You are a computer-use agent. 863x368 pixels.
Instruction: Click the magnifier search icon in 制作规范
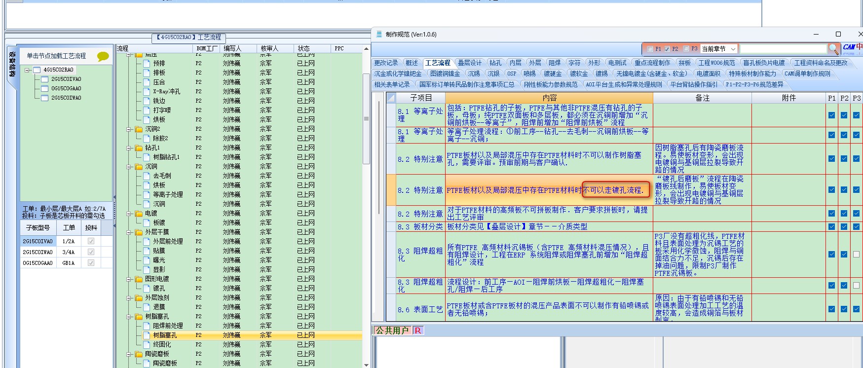point(833,48)
